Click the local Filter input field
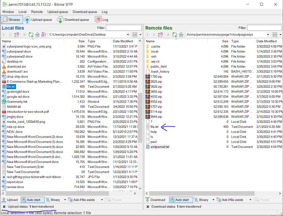Image resolution: width=283 pixels, height=216 pixels. point(124,28)
